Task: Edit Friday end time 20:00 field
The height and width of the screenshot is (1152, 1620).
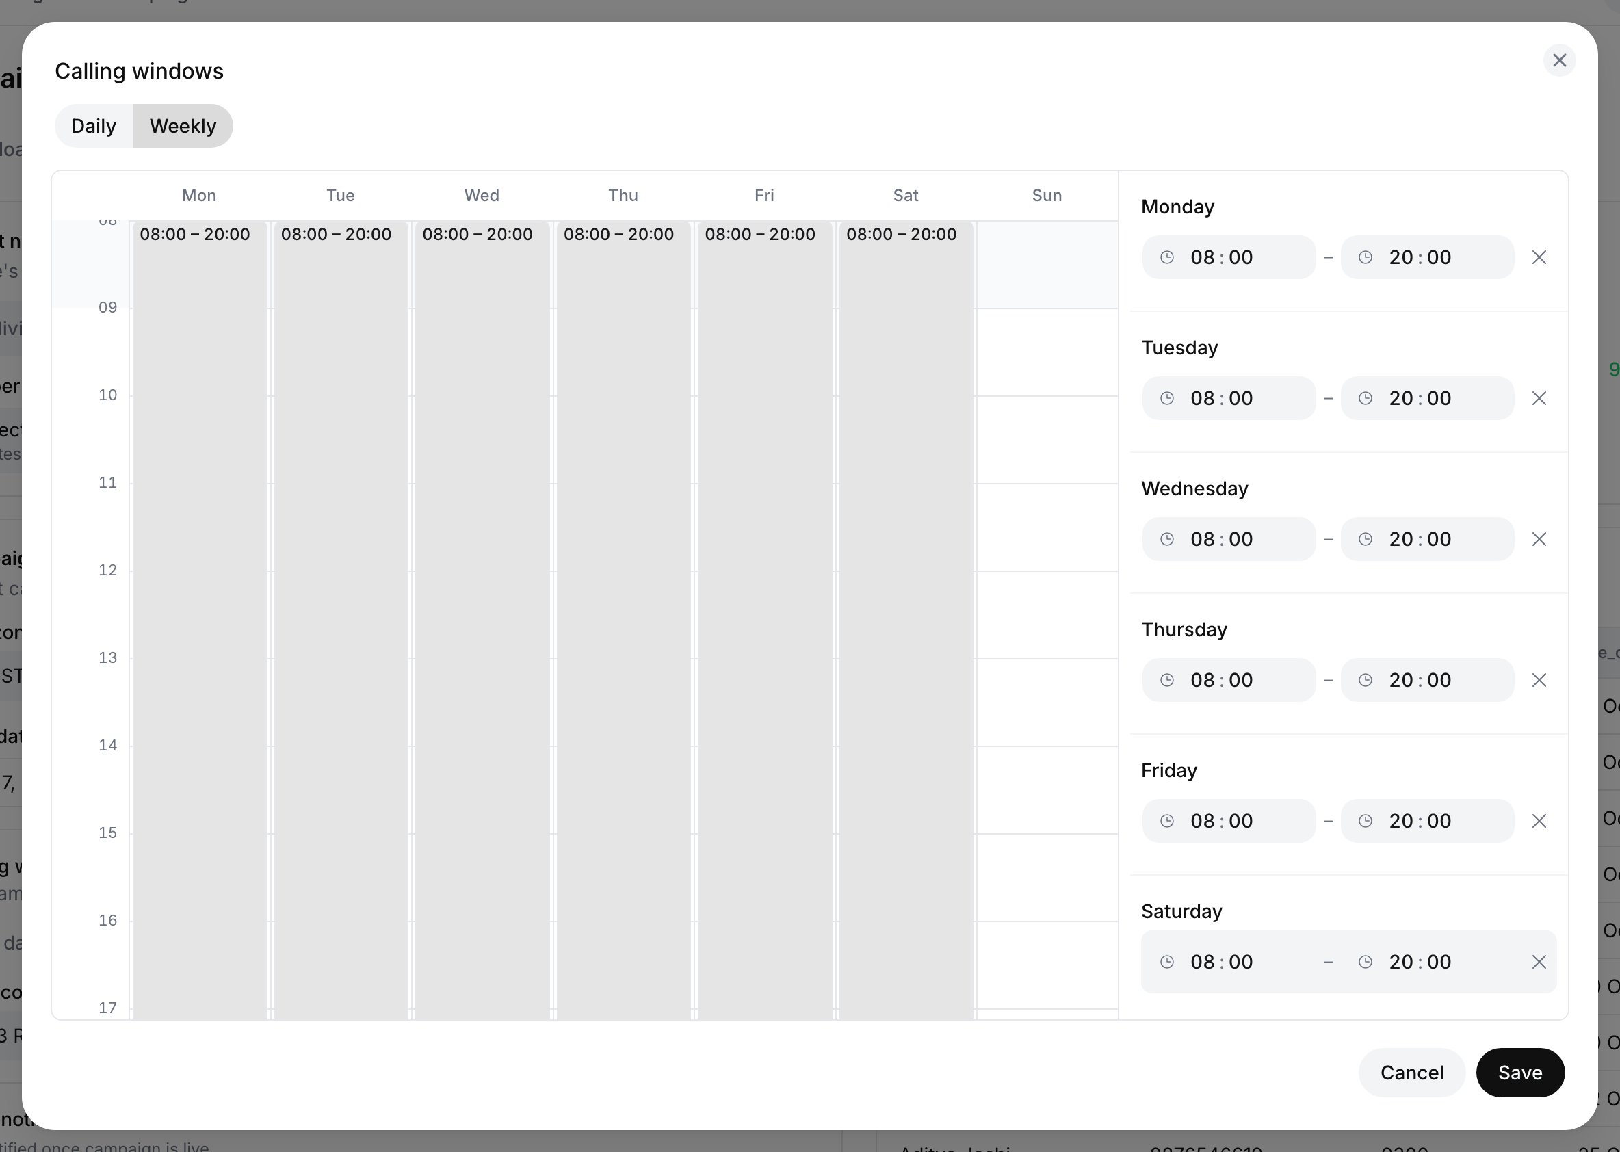Action: (x=1427, y=822)
